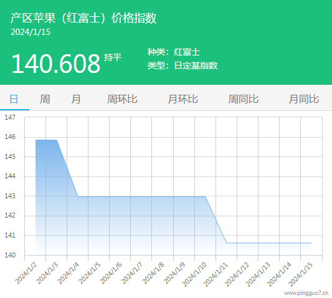The width and height of the screenshot is (332, 298).
Task: Click the 种类: 红富士 label
Action: (174, 52)
